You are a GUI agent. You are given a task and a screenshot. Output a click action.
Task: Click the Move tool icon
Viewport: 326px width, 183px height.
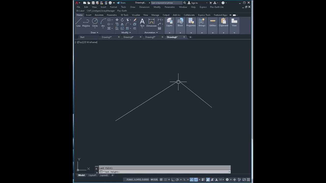tap(117, 20)
